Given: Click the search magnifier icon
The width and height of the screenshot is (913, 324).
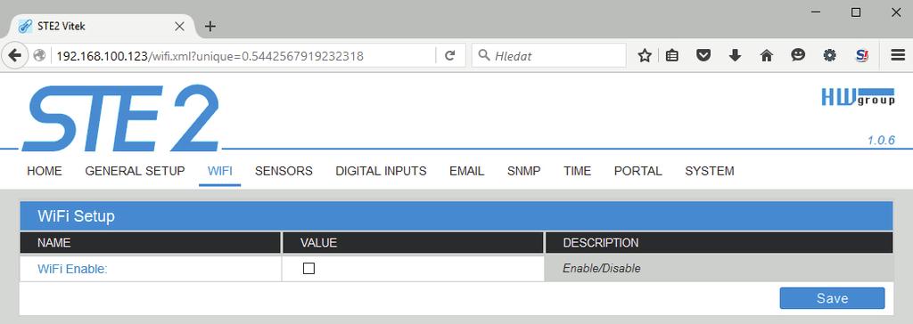Looking at the screenshot, I should click(x=484, y=55).
